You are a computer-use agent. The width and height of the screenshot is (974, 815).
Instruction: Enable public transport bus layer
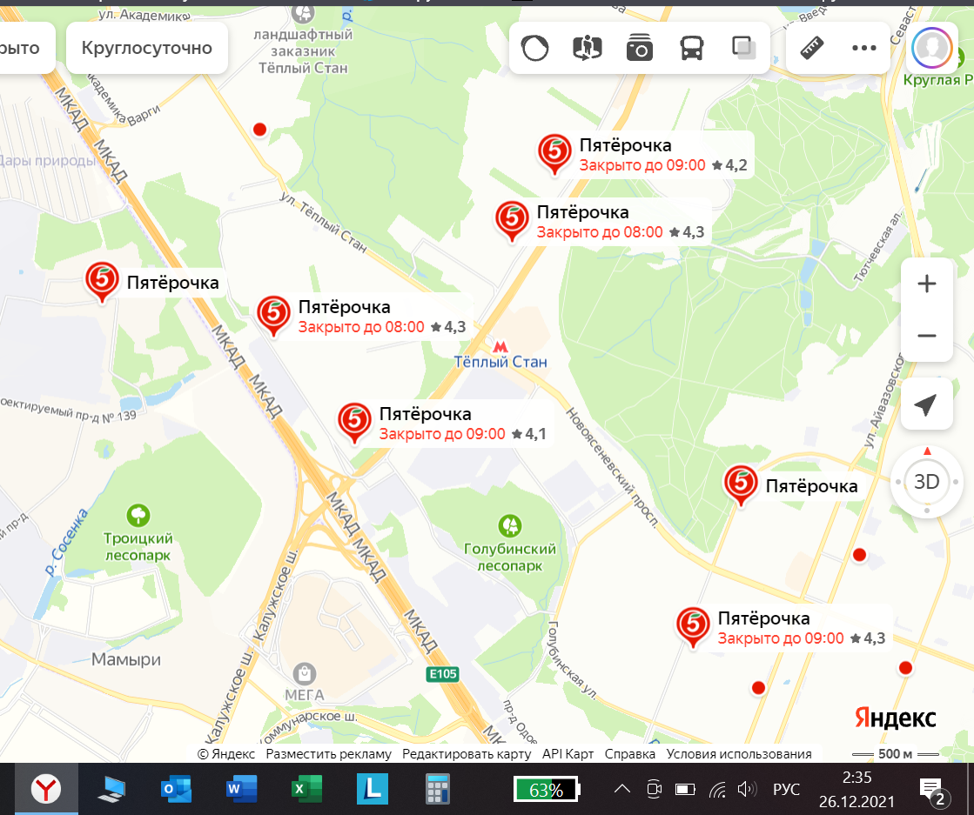[x=691, y=48]
